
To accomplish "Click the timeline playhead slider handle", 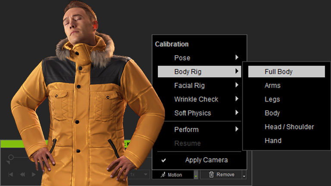I will [11, 157].
